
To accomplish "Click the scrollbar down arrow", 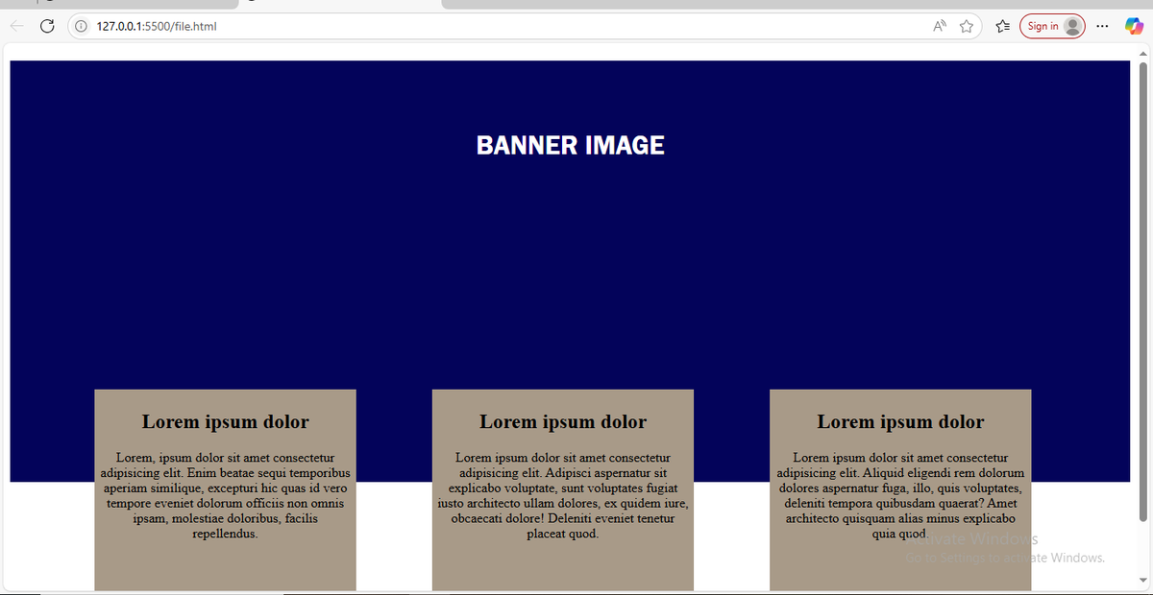I will [1143, 581].
